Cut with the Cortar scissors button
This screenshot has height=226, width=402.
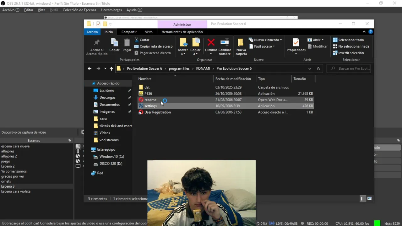pyautogui.click(x=142, y=40)
